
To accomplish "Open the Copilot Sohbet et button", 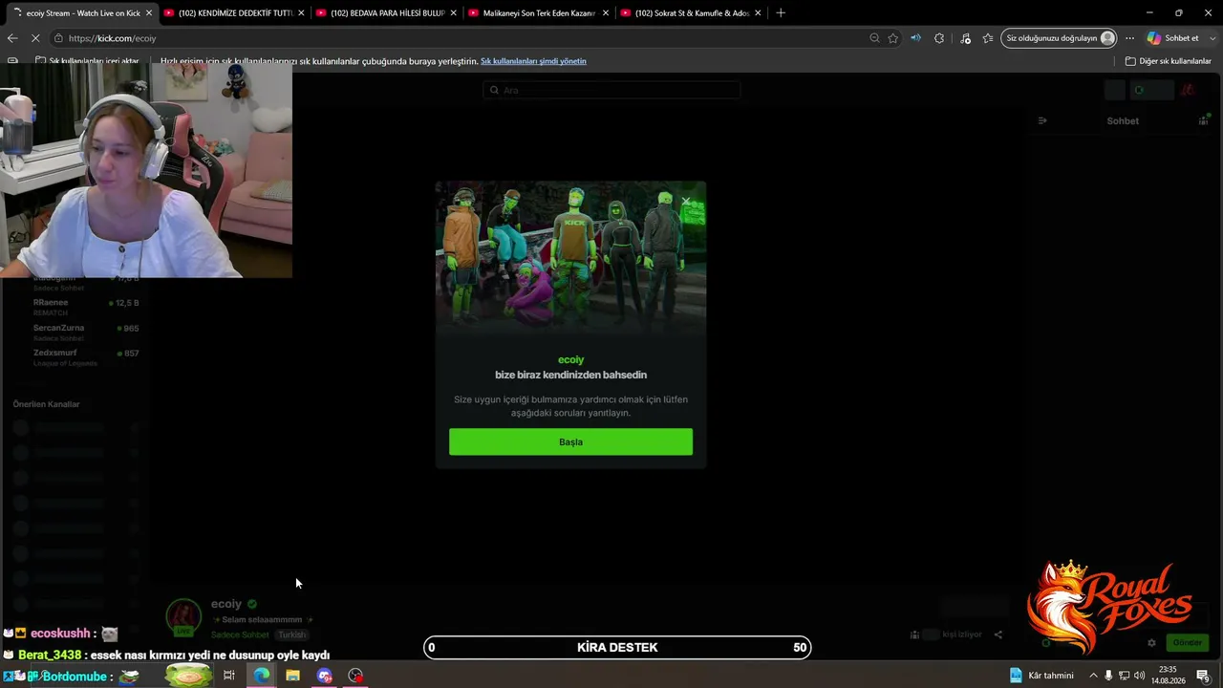I will tap(1172, 38).
